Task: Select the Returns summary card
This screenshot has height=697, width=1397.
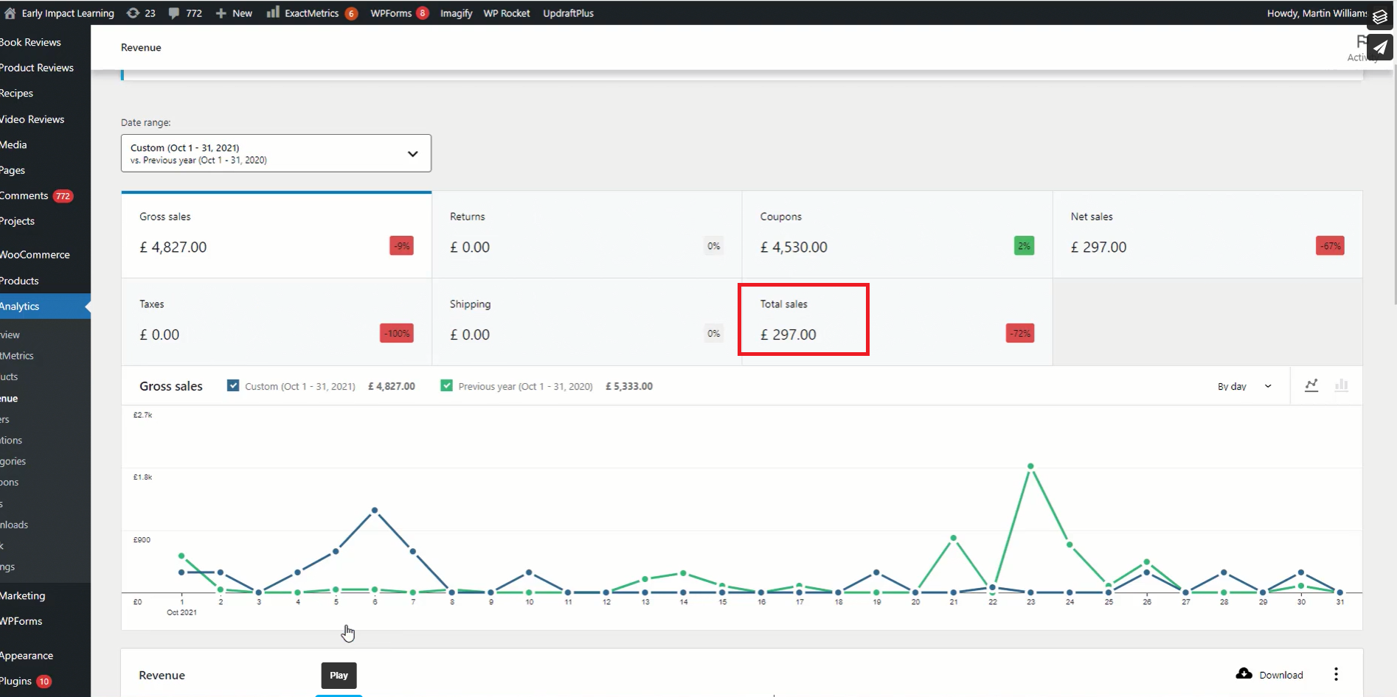Action: [586, 235]
